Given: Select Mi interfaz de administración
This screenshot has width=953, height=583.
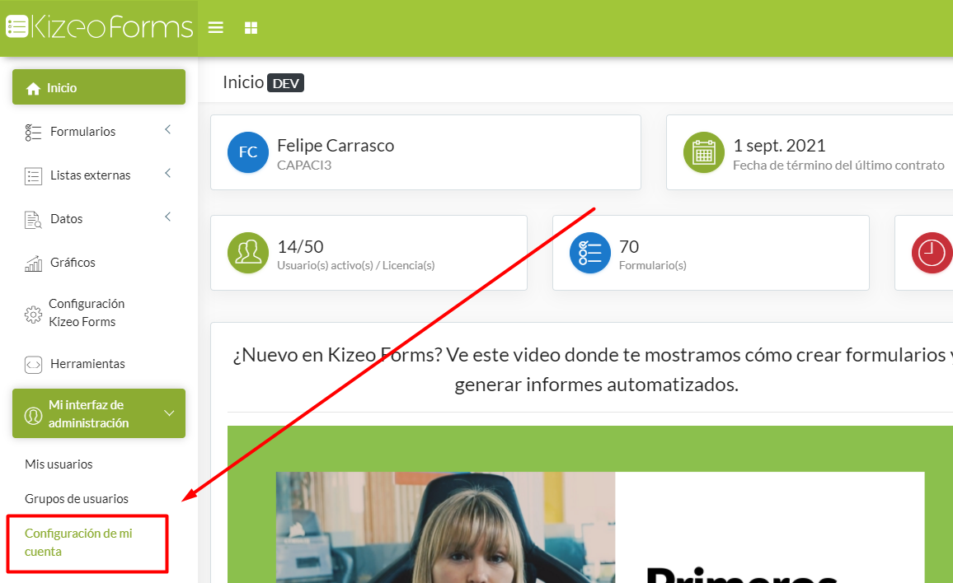Looking at the screenshot, I should (99, 413).
